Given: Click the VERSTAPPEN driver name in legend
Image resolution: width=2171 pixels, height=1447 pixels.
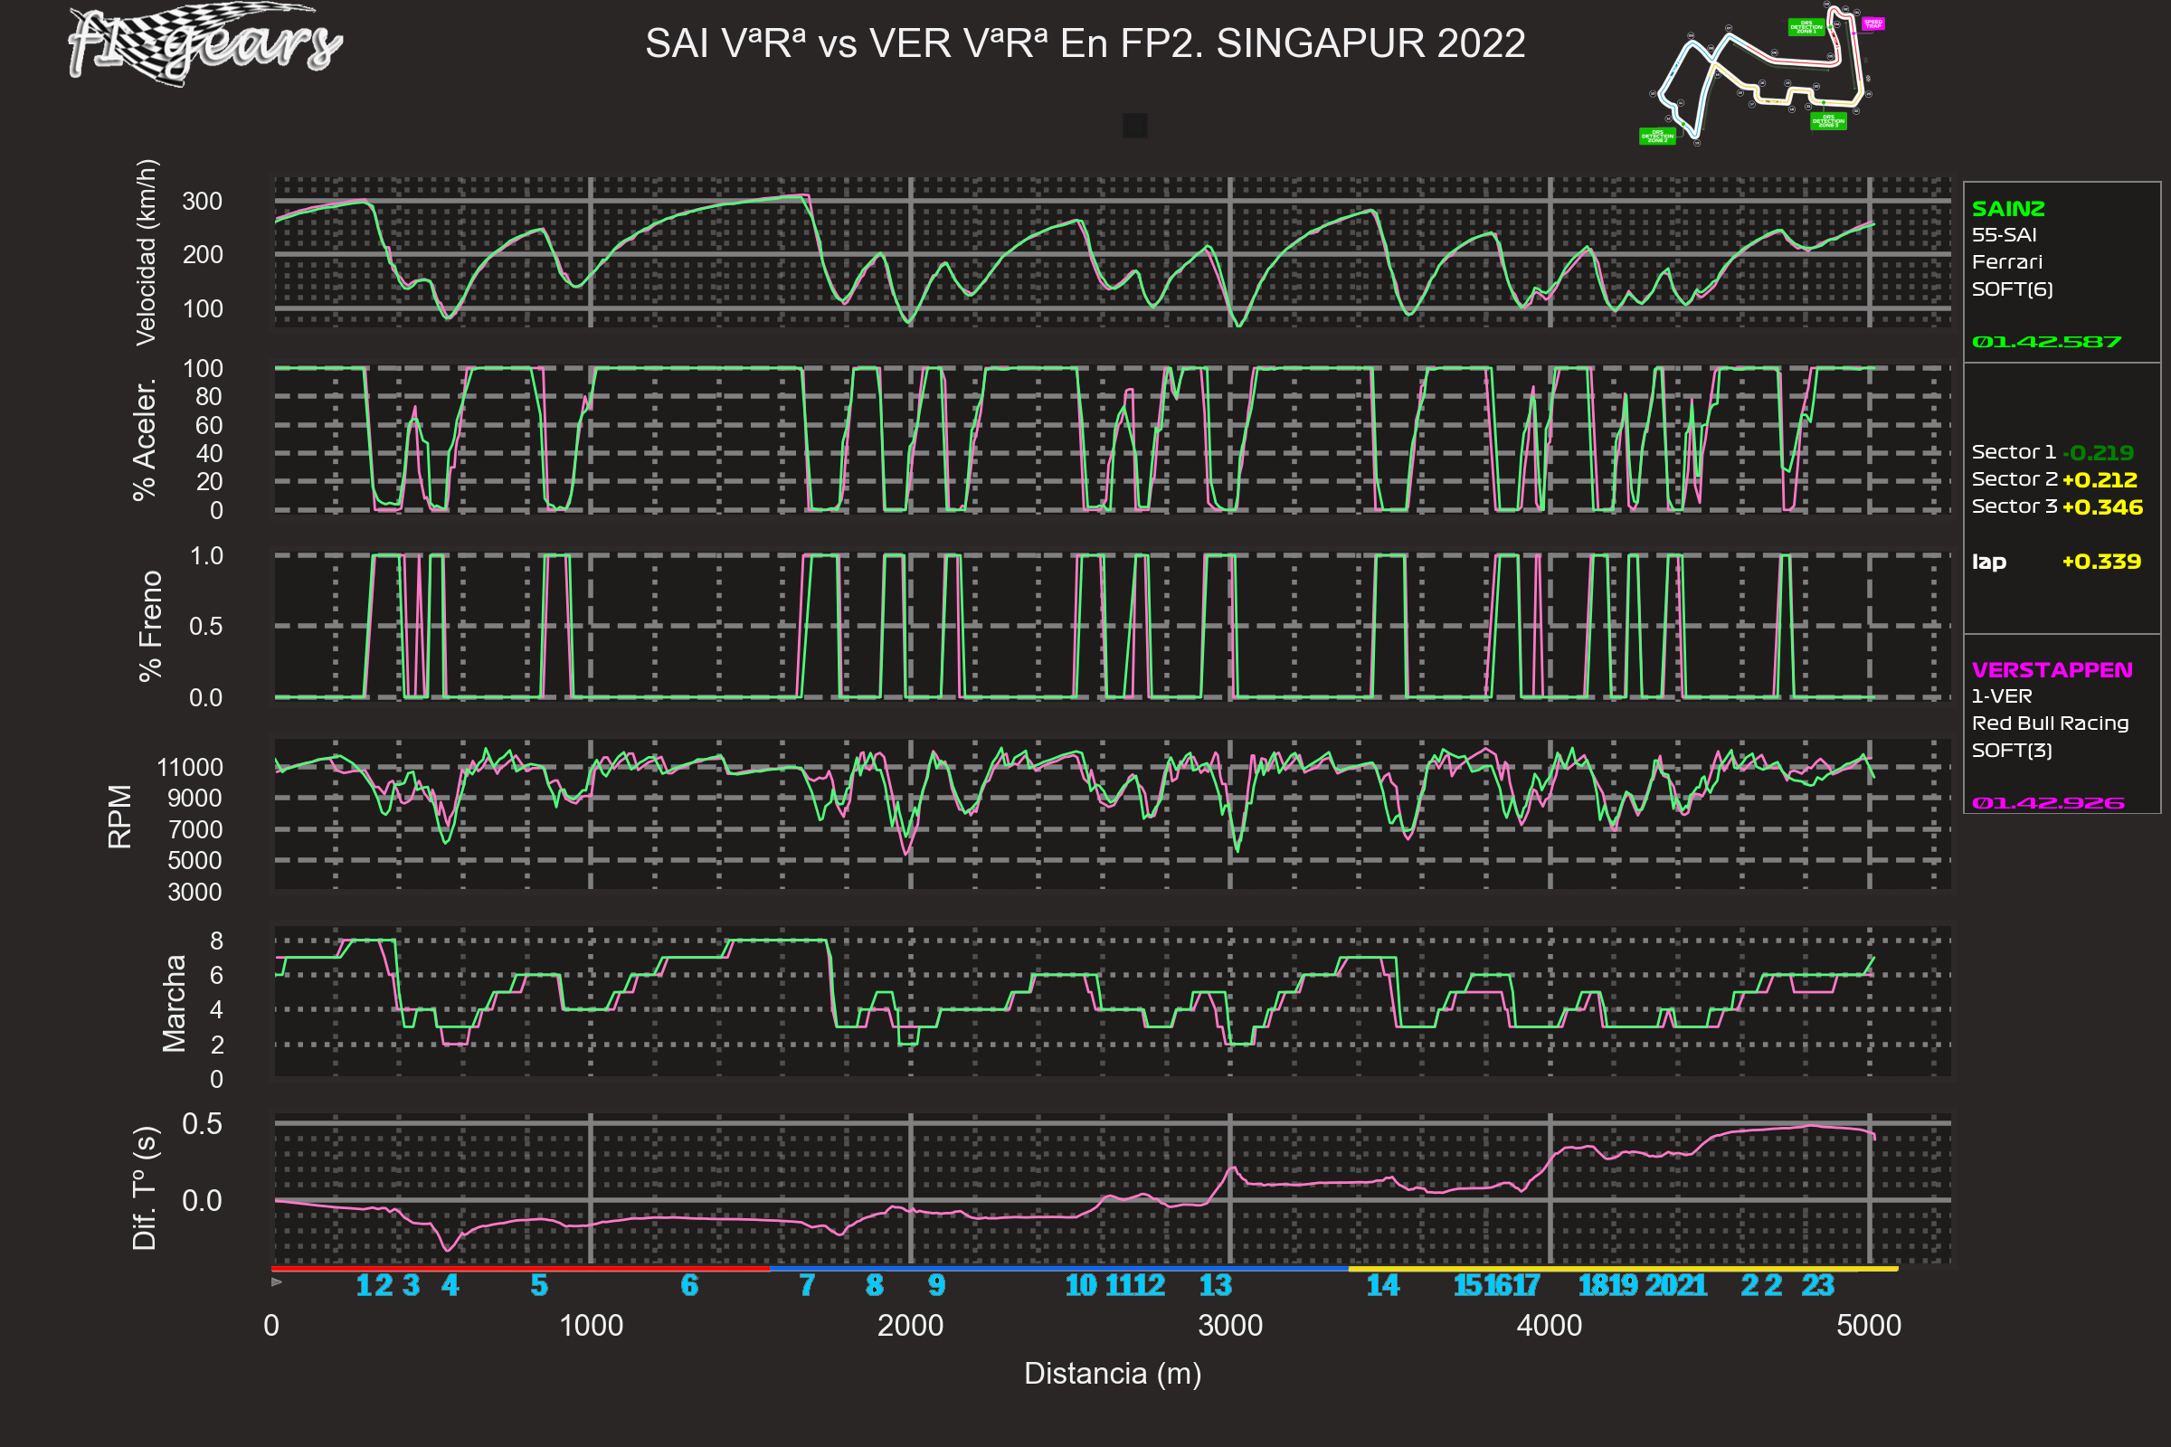Looking at the screenshot, I should 2051,670.
